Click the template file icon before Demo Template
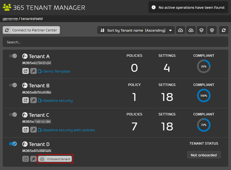This screenshot has height=170, width=231. (40, 71)
